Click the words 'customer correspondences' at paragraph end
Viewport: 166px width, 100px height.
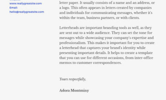click(x=99, y=63)
